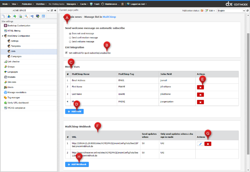Open the pages tree tab icon
Viewport: 250px width, 172px height.
tap(4, 16)
